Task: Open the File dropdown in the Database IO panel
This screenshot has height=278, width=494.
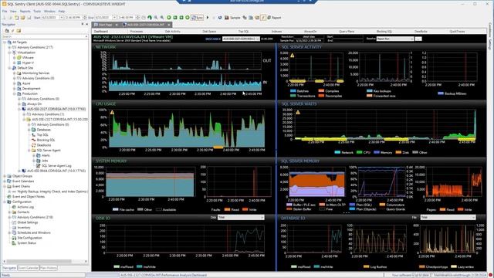Action: [448, 218]
